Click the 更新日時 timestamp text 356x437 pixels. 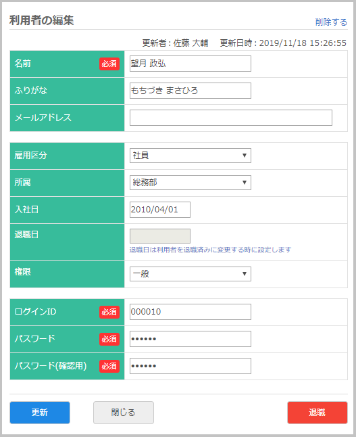(283, 43)
